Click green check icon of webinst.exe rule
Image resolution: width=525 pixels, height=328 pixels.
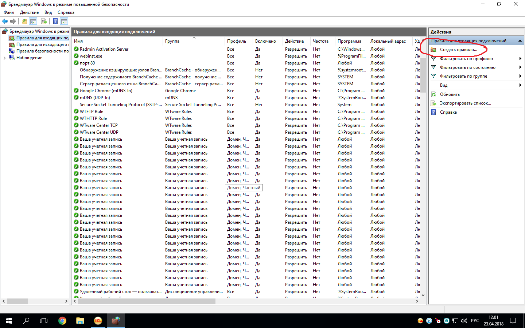[76, 56]
